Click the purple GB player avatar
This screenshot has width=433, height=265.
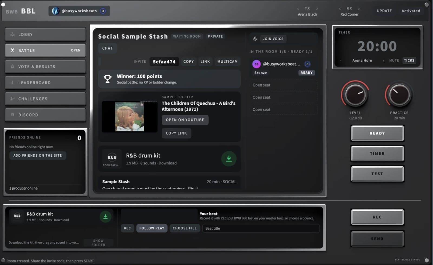click(x=256, y=64)
